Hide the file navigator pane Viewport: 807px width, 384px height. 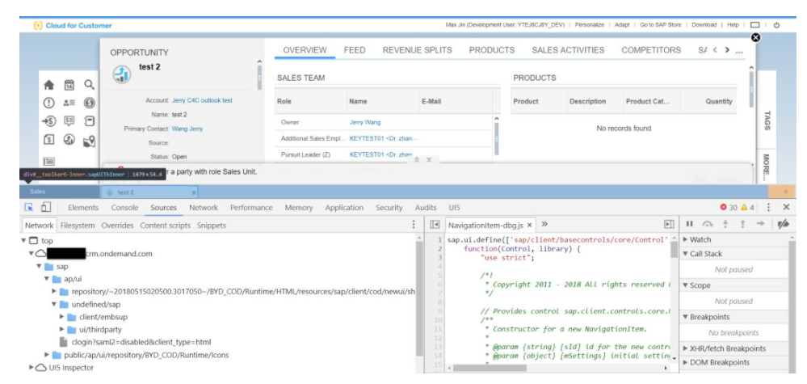[435, 225]
